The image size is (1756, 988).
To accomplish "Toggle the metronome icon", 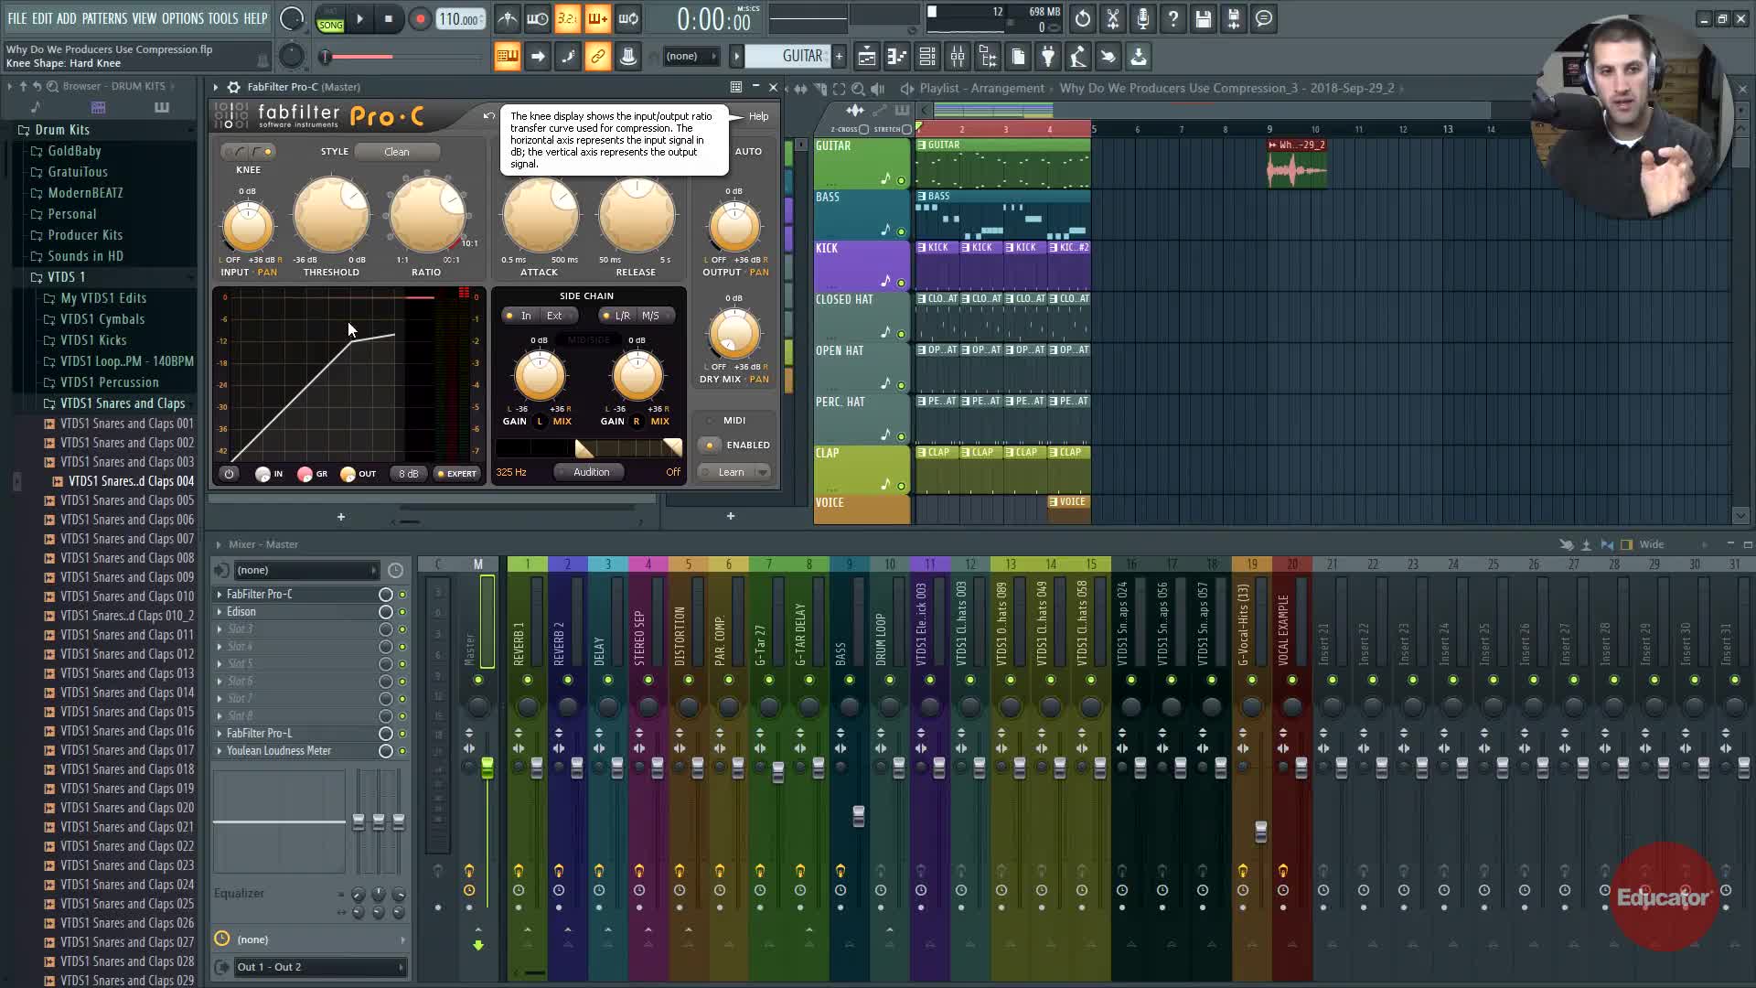I will pos(508,19).
